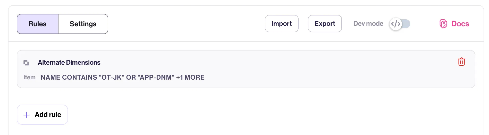Open the Settings tab
489x135 pixels.
click(x=83, y=24)
